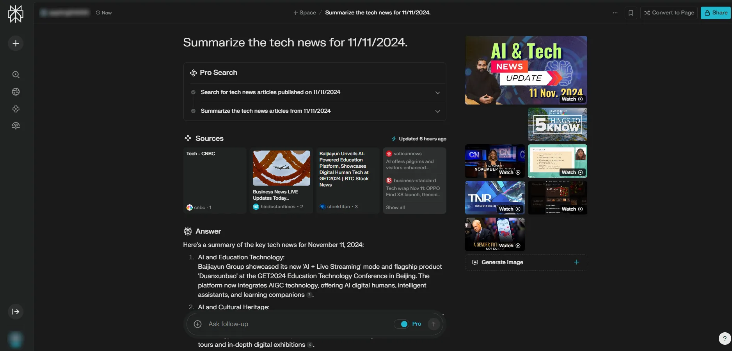Open the Discover globe icon in sidebar
Viewport: 732px width, 351px height.
16,92
